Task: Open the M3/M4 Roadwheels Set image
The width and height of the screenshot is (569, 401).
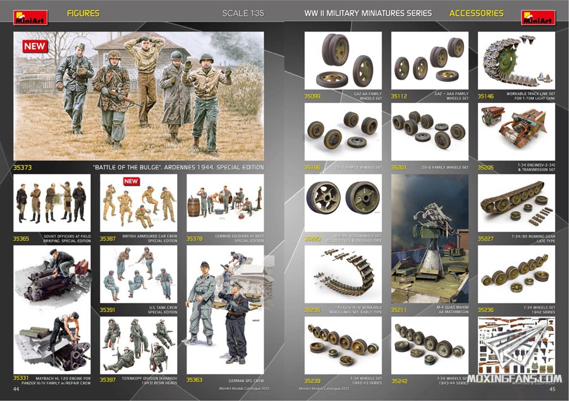Action: [x=343, y=203]
